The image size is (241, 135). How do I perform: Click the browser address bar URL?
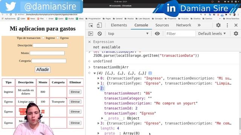coord(52,15)
